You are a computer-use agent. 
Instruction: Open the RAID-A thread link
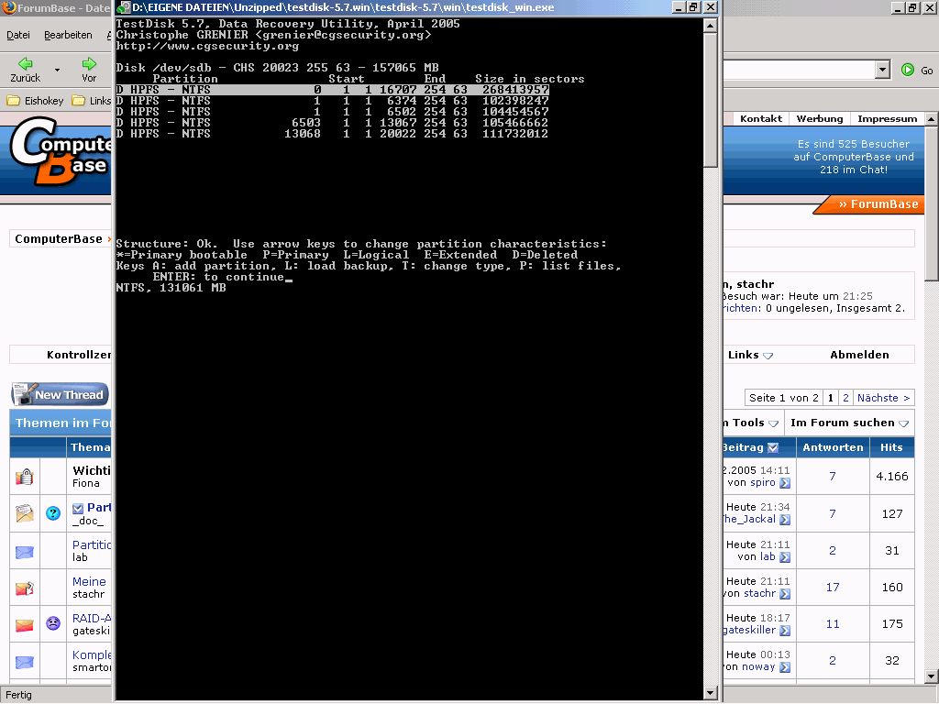(92, 618)
